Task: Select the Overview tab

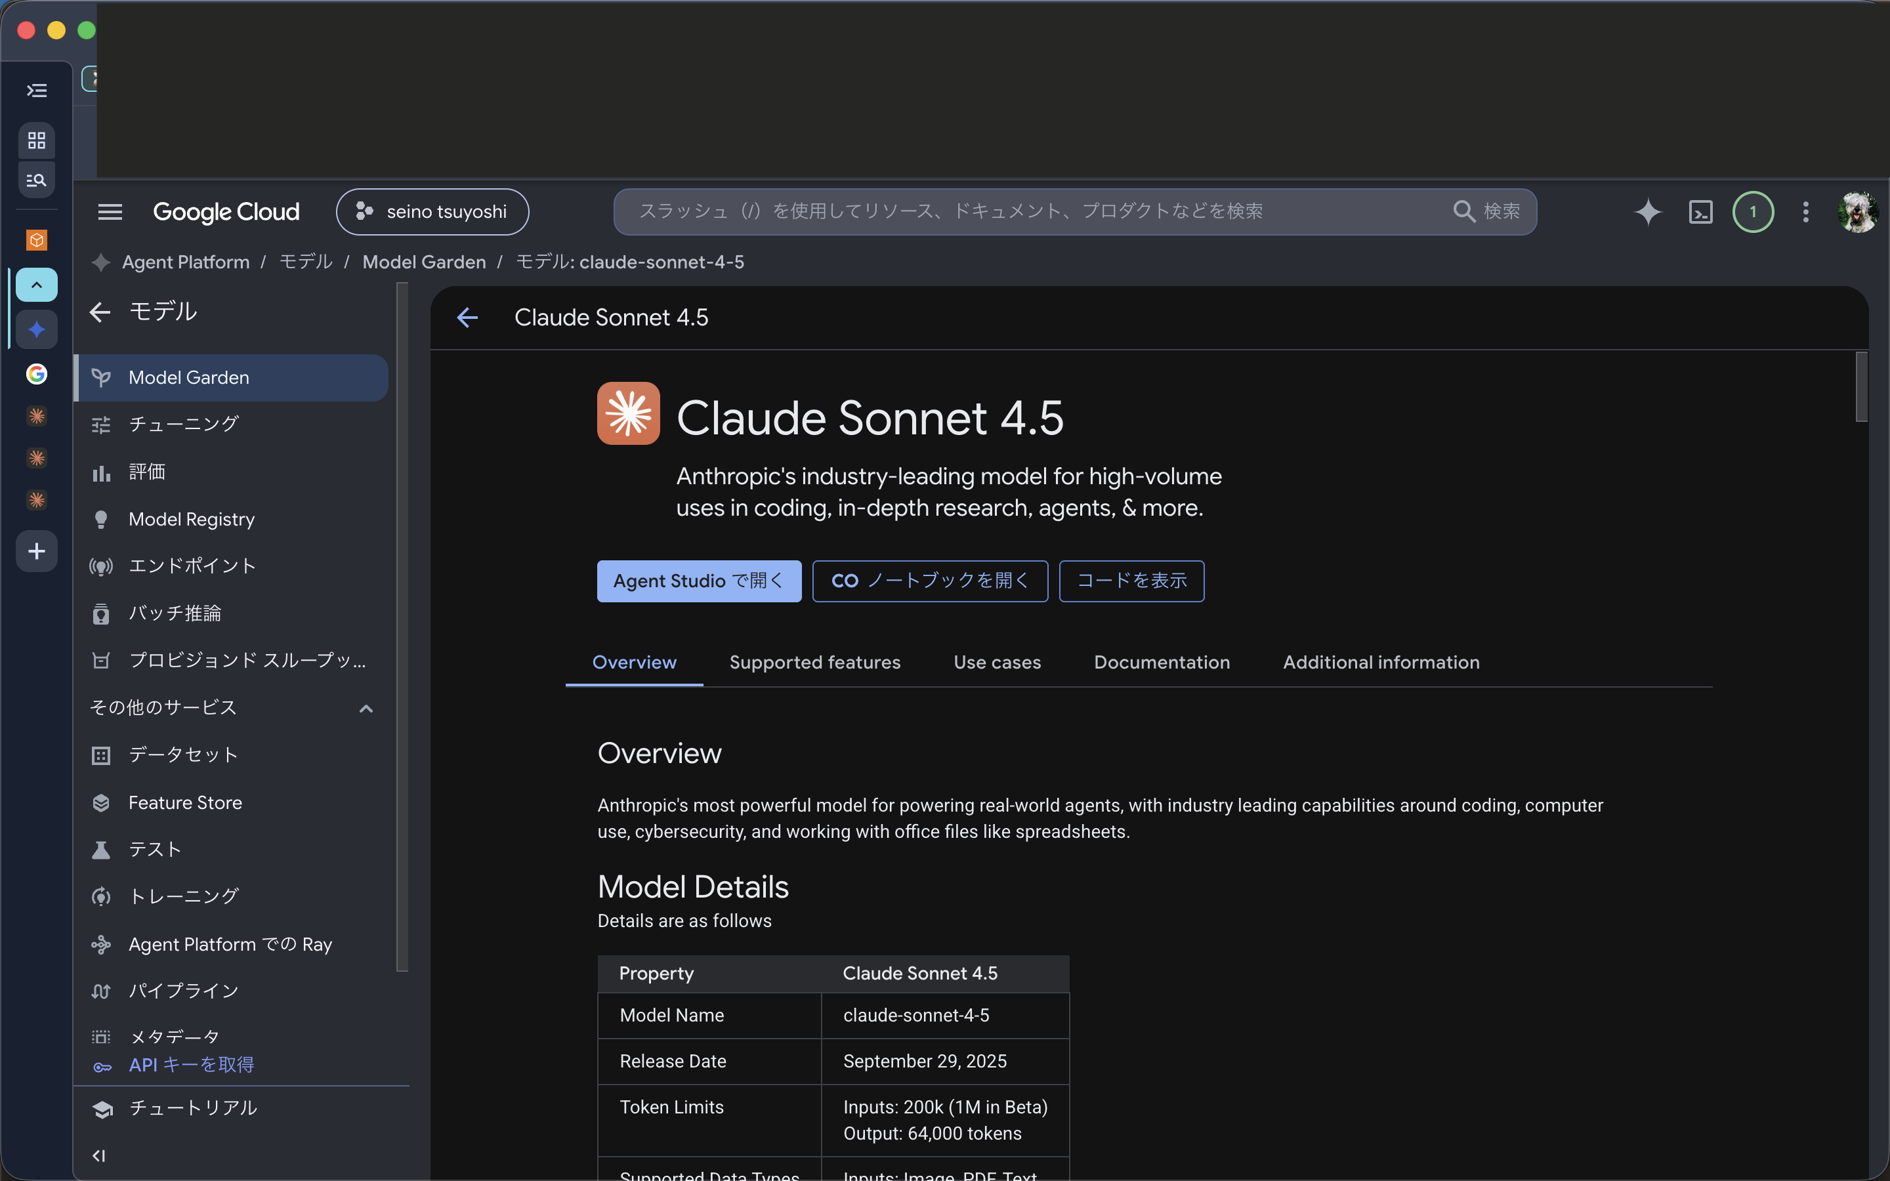Action: coord(634,663)
